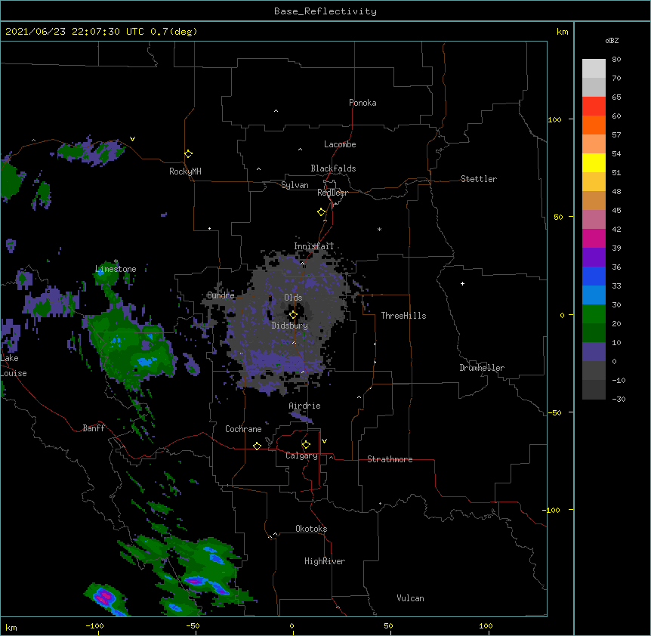Click the -30 value on dBZ legend
This screenshot has height=636, width=651.
[619, 399]
